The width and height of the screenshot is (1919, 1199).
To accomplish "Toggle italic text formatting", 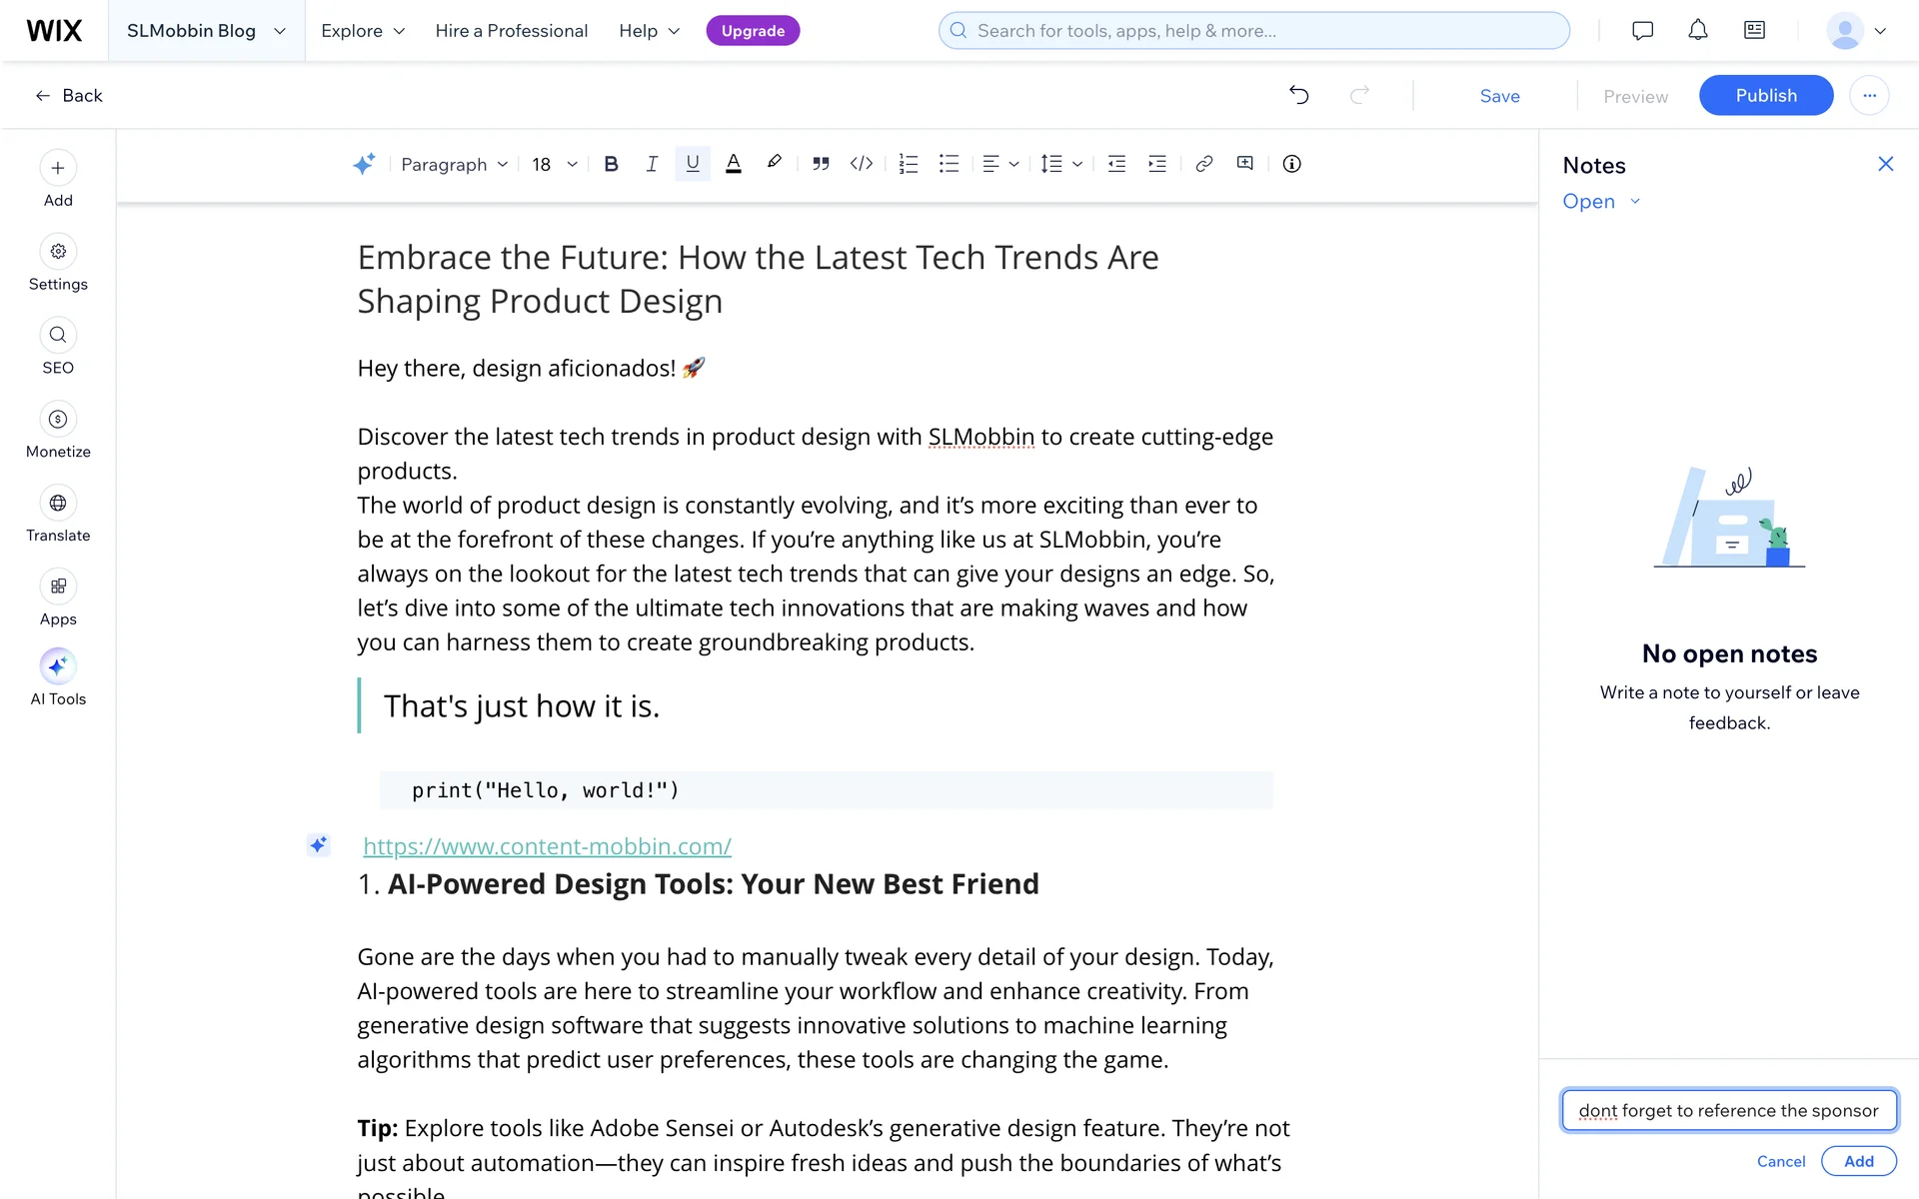I will 651,164.
